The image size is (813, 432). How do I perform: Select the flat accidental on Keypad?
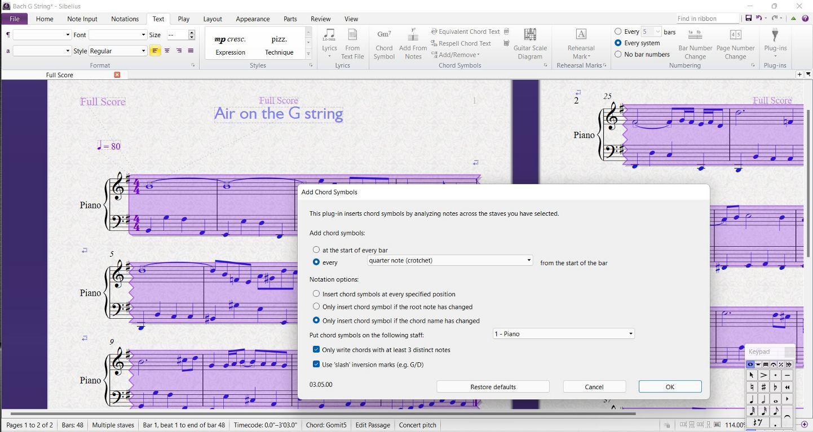point(775,388)
